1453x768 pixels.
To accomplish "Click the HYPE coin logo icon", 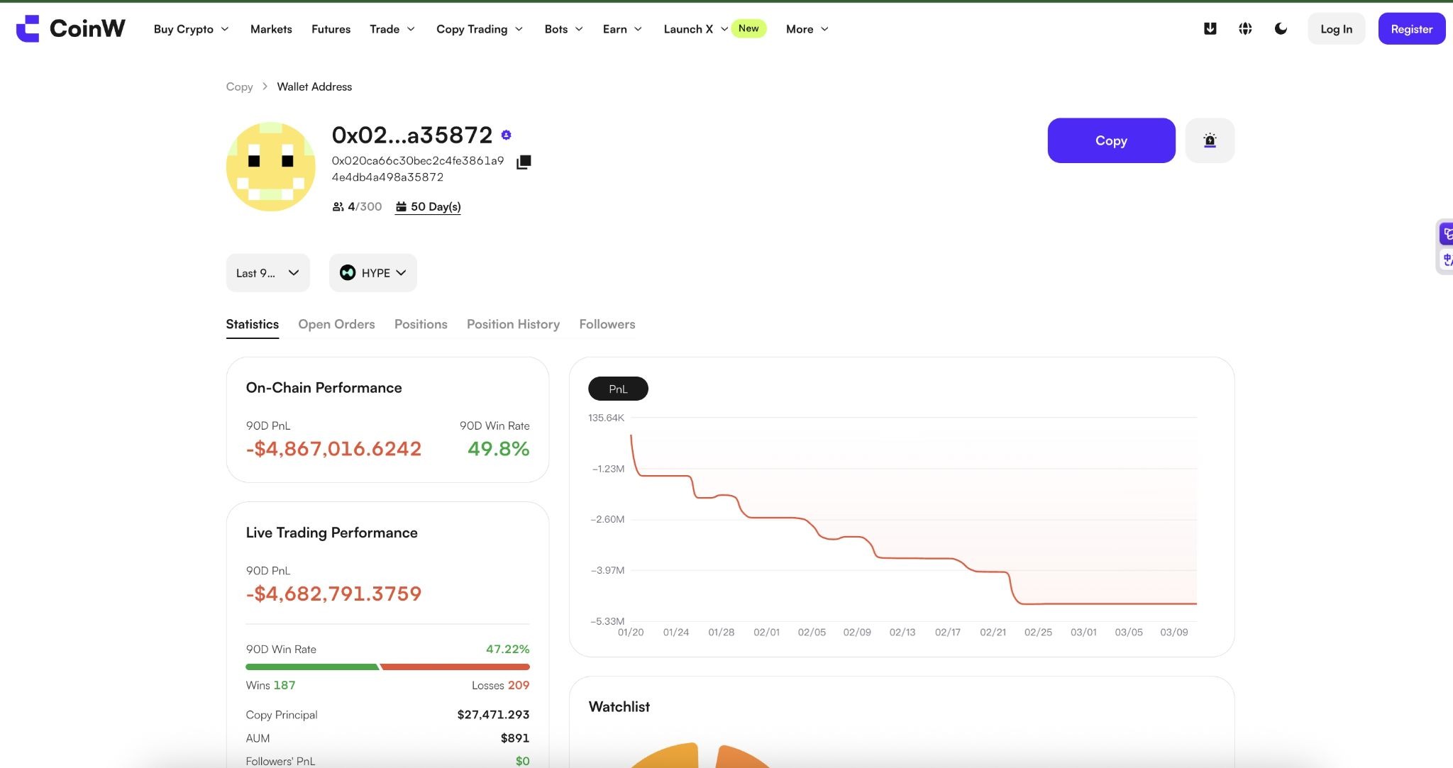I will coord(348,273).
